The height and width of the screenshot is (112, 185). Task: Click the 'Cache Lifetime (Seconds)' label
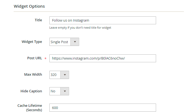30,108
